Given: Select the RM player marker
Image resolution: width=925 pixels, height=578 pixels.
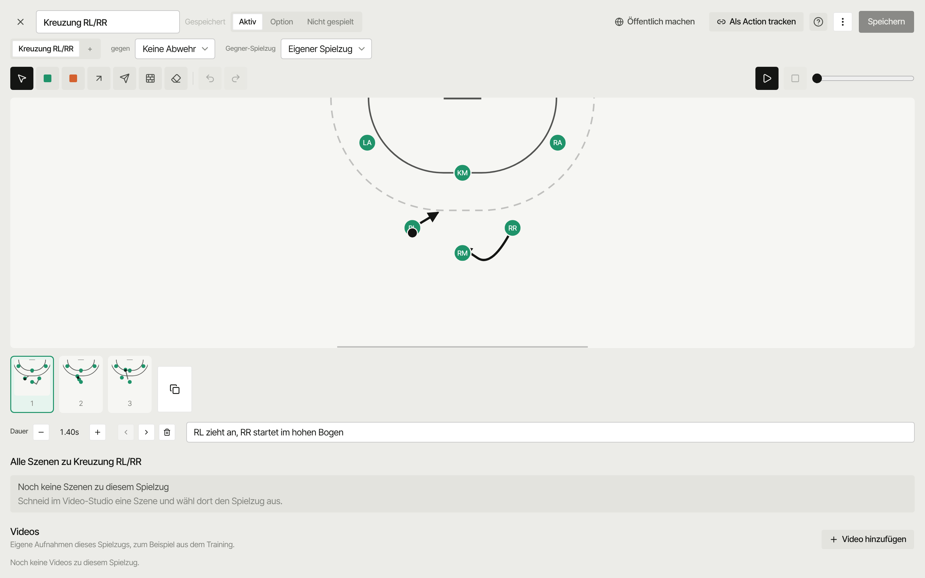Looking at the screenshot, I should pos(462,253).
